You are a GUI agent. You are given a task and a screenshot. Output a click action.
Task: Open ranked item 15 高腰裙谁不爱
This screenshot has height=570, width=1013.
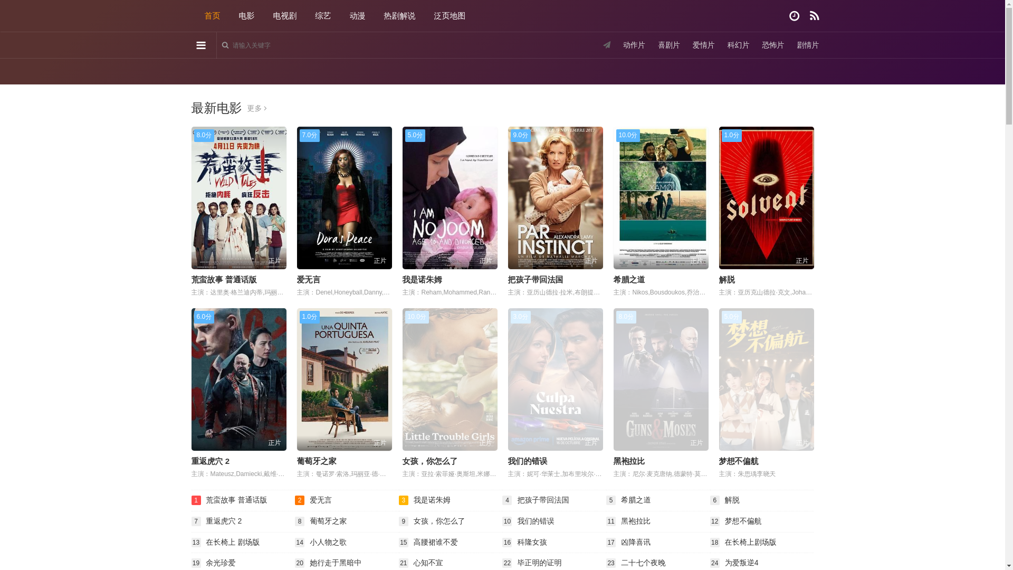click(436, 542)
